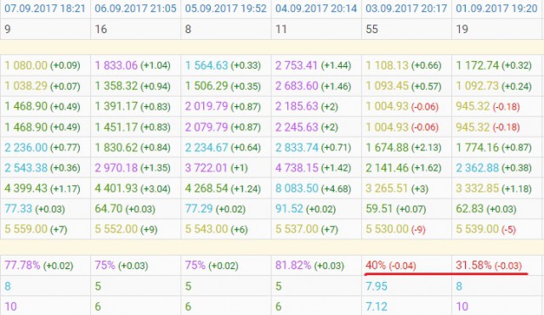This screenshot has height=315, width=544.
Task: Click the value 1 080.00 (+0.09)
Action: (x=42, y=65)
